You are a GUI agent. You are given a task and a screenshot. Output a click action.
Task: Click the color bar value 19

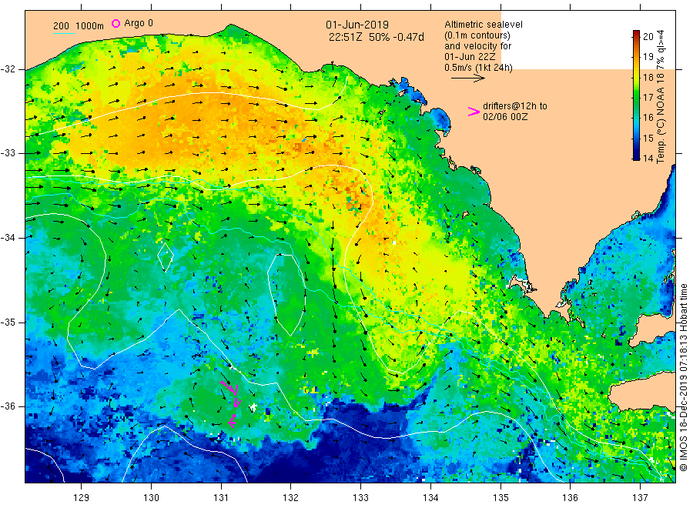point(648,56)
